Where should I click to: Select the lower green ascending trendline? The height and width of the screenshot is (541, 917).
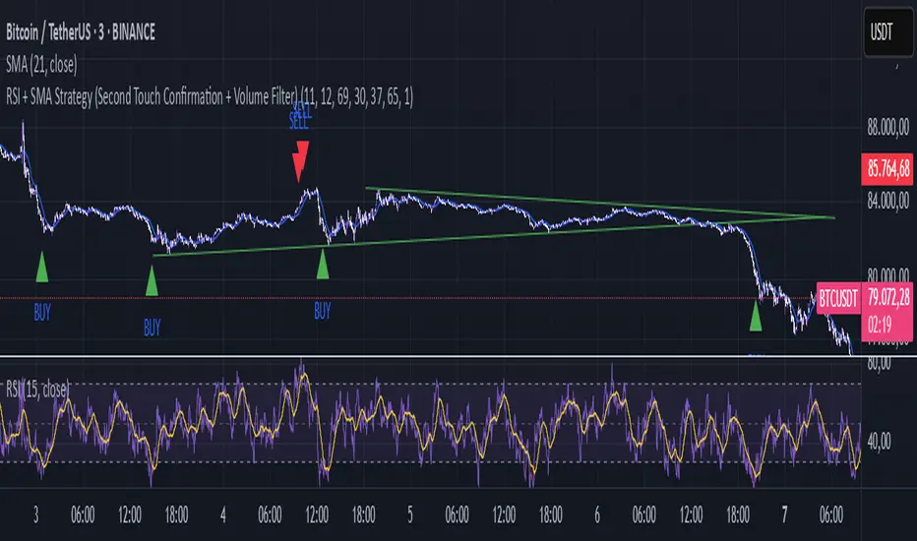point(494,236)
